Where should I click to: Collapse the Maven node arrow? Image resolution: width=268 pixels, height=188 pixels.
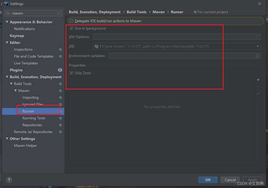(16, 90)
